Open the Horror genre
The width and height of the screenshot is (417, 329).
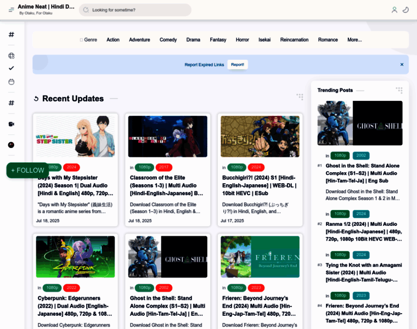243,39
